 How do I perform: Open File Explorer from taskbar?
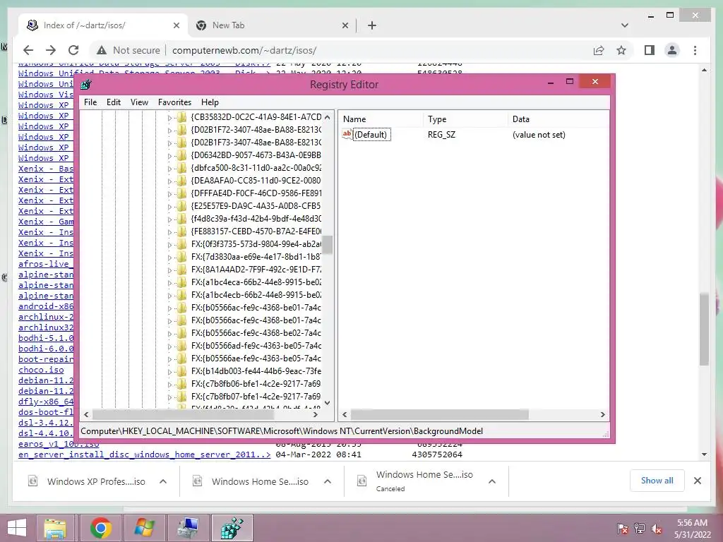pos(55,528)
